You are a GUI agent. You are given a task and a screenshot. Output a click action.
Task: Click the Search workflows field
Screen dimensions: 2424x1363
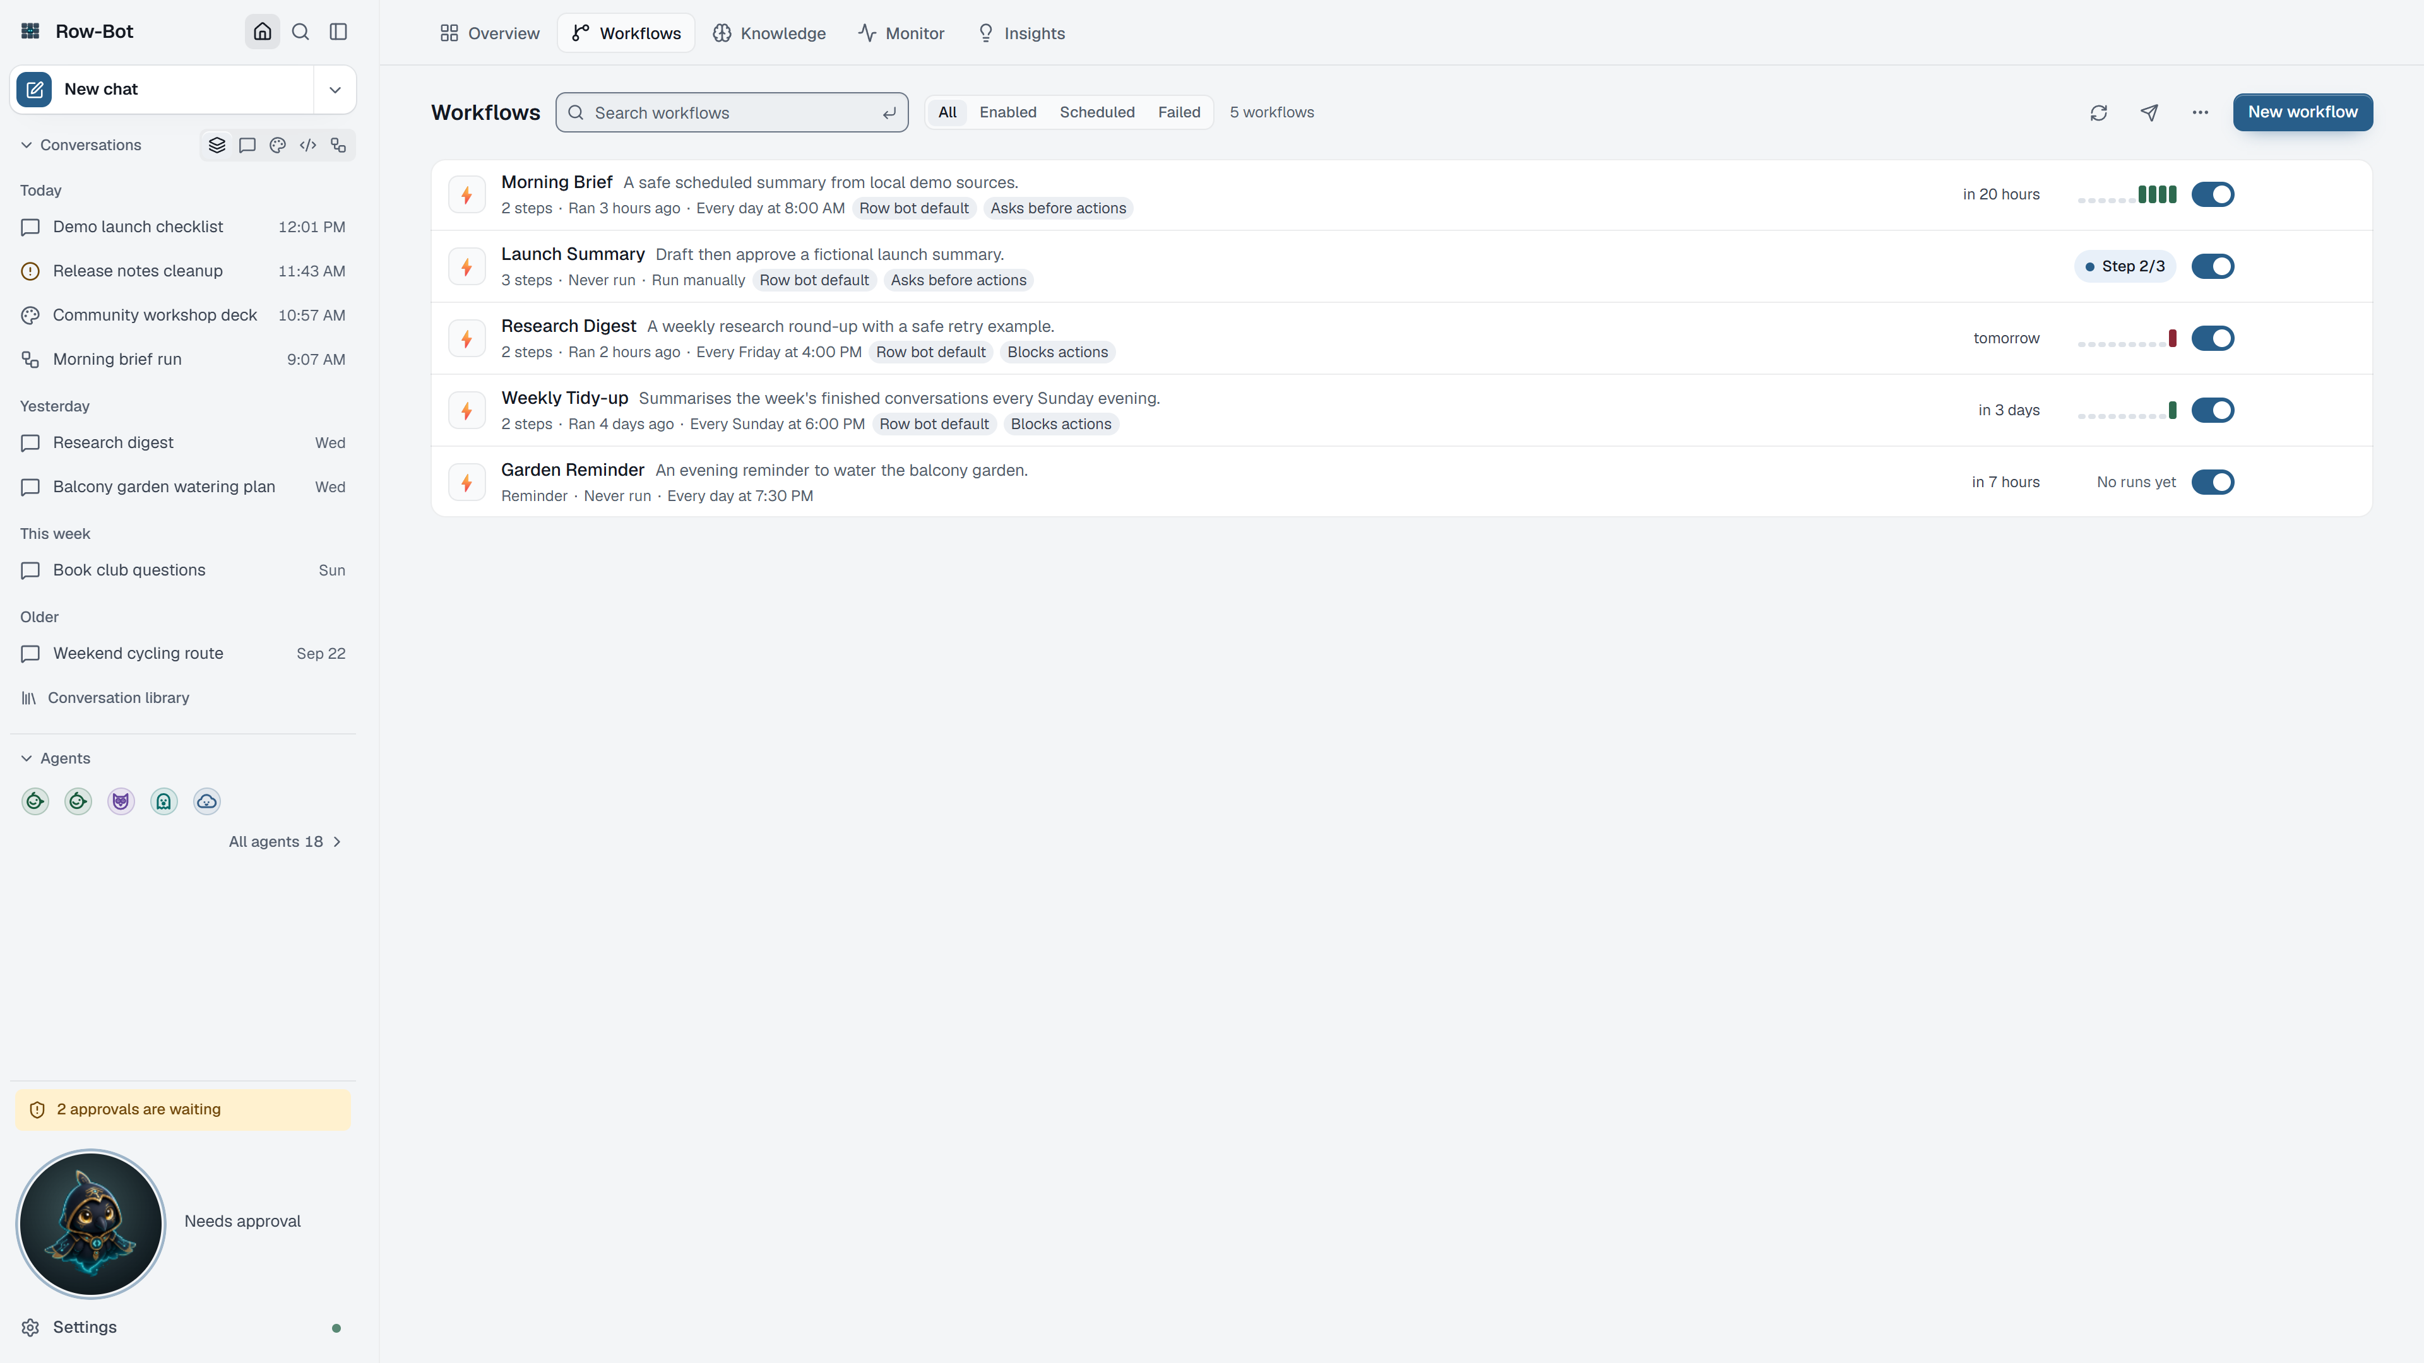(732, 113)
